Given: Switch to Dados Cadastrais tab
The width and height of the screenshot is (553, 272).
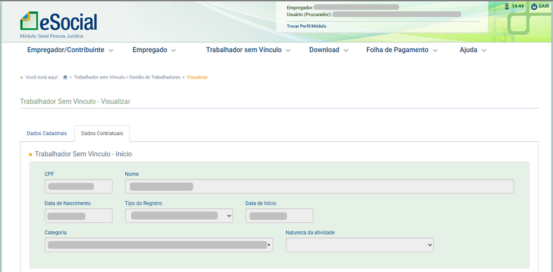Looking at the screenshot, I should 47,134.
